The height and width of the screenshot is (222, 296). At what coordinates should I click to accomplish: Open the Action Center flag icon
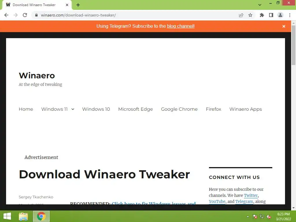[x=255, y=217]
